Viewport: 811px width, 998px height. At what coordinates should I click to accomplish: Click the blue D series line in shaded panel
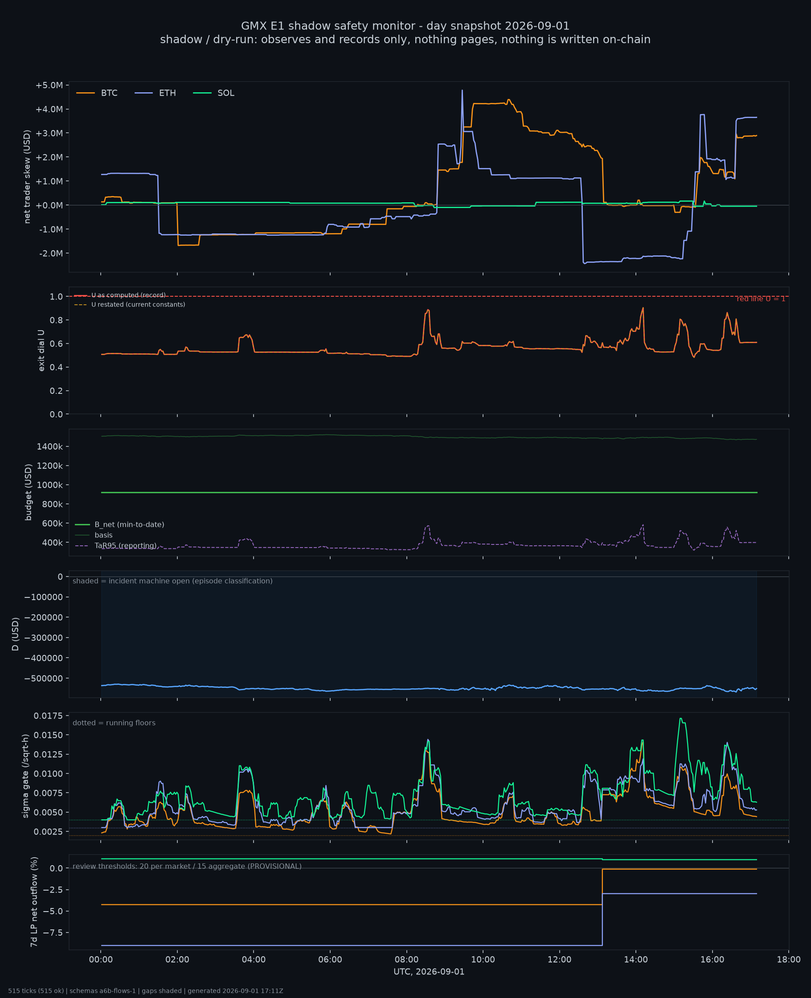(429, 688)
